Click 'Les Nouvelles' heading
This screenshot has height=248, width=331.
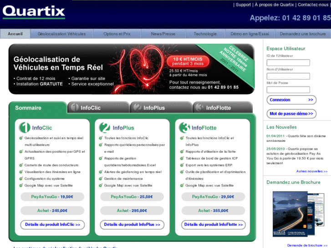click(x=281, y=127)
